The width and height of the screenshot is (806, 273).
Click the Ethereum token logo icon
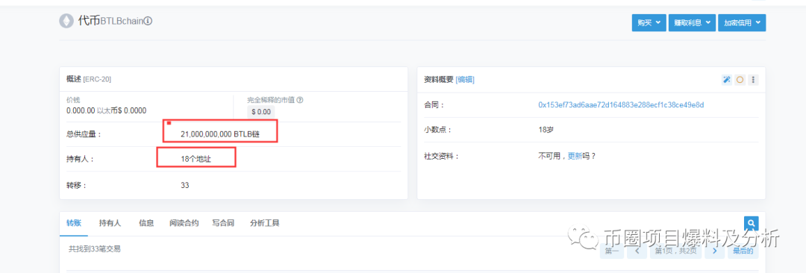point(66,21)
